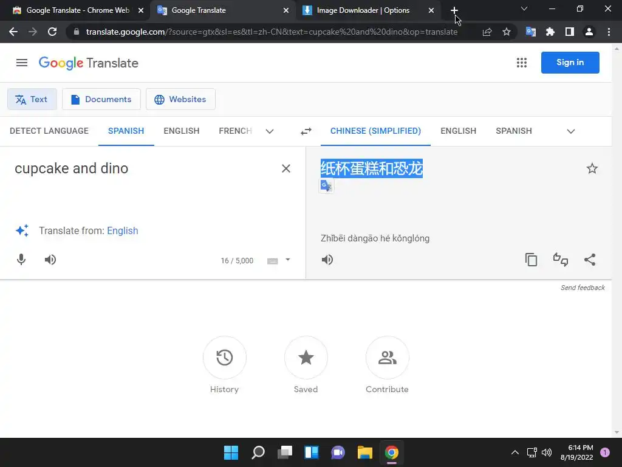Viewport: 622px width, 467px height.
Task: Clear the source text with the X
Action: tap(286, 168)
